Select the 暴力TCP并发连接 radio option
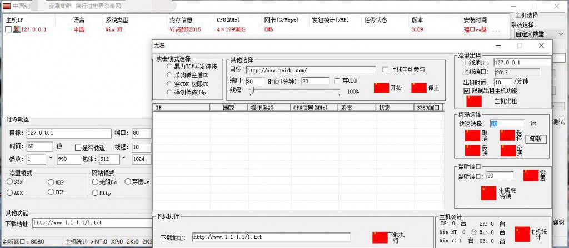This screenshot has height=248, width=569. point(169,67)
